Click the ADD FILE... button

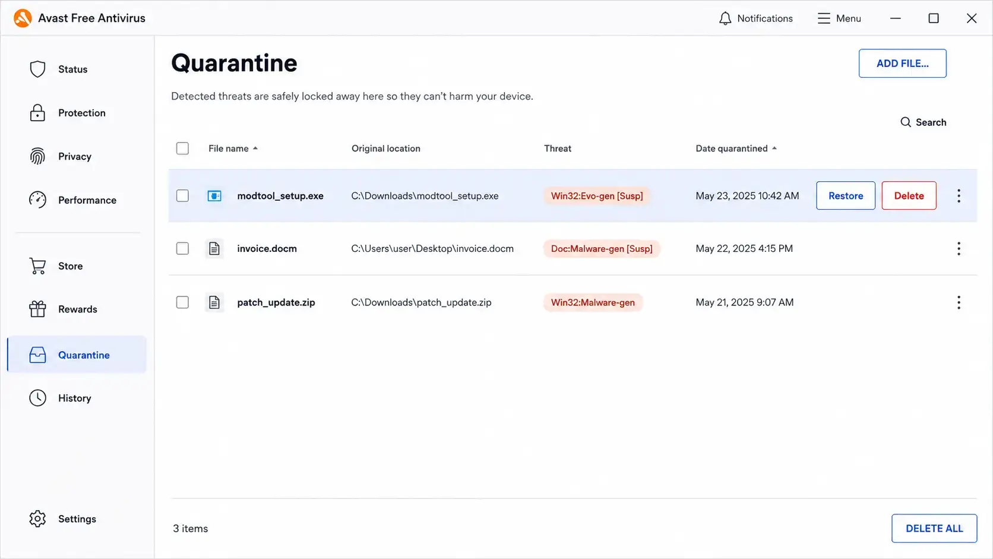(902, 64)
